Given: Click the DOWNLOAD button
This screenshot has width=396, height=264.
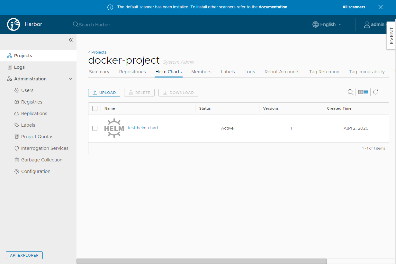Looking at the screenshot, I should tap(178, 93).
